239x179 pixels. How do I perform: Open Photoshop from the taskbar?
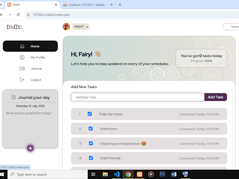[x=162, y=174]
